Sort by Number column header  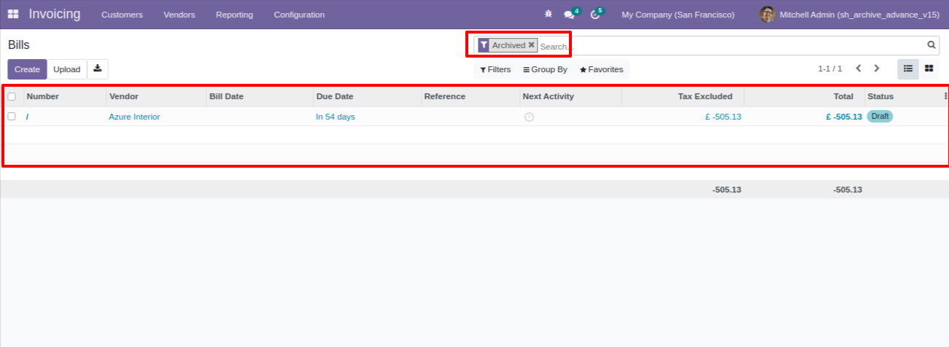click(x=65, y=96)
